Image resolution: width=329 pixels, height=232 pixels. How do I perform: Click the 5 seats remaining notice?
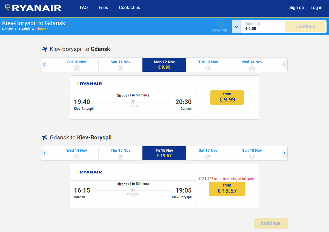234,179
